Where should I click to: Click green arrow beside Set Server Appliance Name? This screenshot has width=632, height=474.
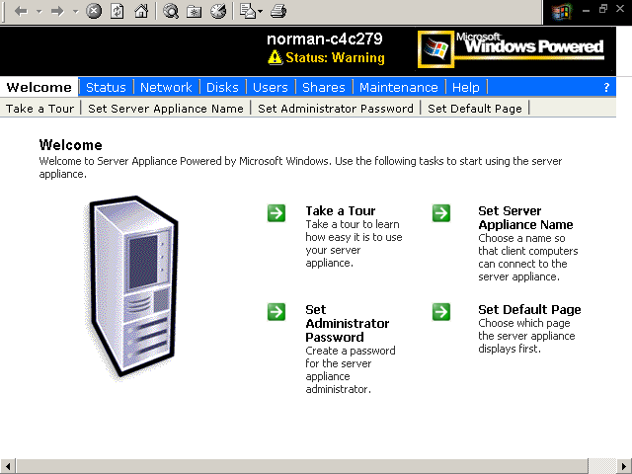pyautogui.click(x=441, y=212)
